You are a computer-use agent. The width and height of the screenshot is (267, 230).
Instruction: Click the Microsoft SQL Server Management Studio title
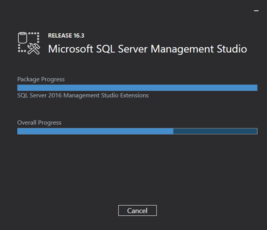(x=147, y=49)
